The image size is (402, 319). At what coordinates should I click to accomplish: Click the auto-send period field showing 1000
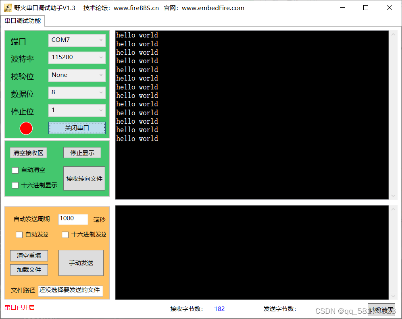pos(73,220)
